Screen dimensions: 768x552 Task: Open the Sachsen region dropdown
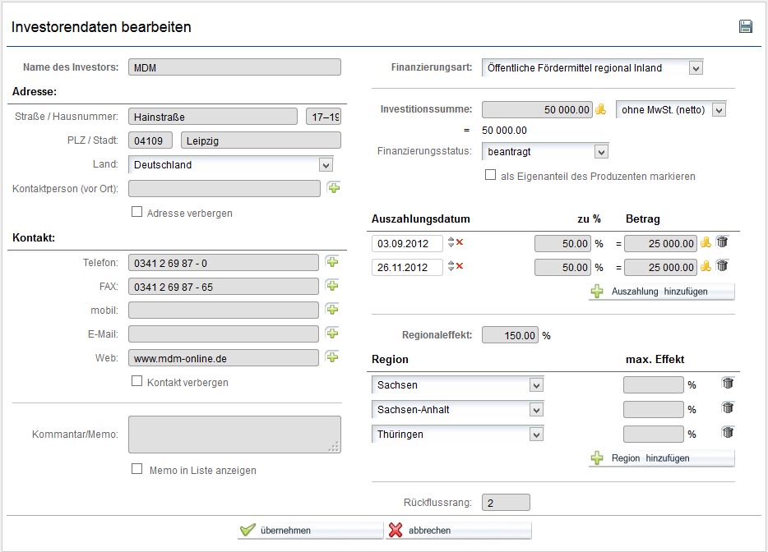coord(457,385)
